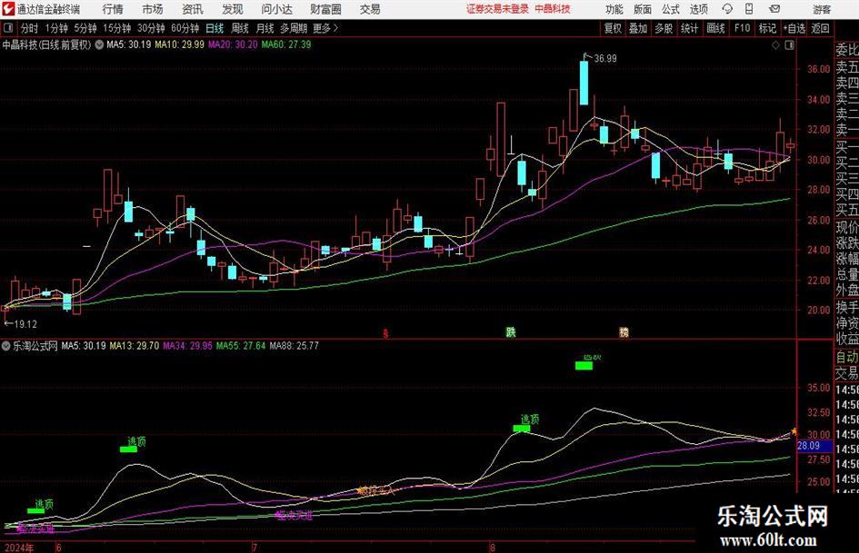Click the MA13: 29.70 sub-chart label
The width and height of the screenshot is (859, 553).
[x=135, y=346]
